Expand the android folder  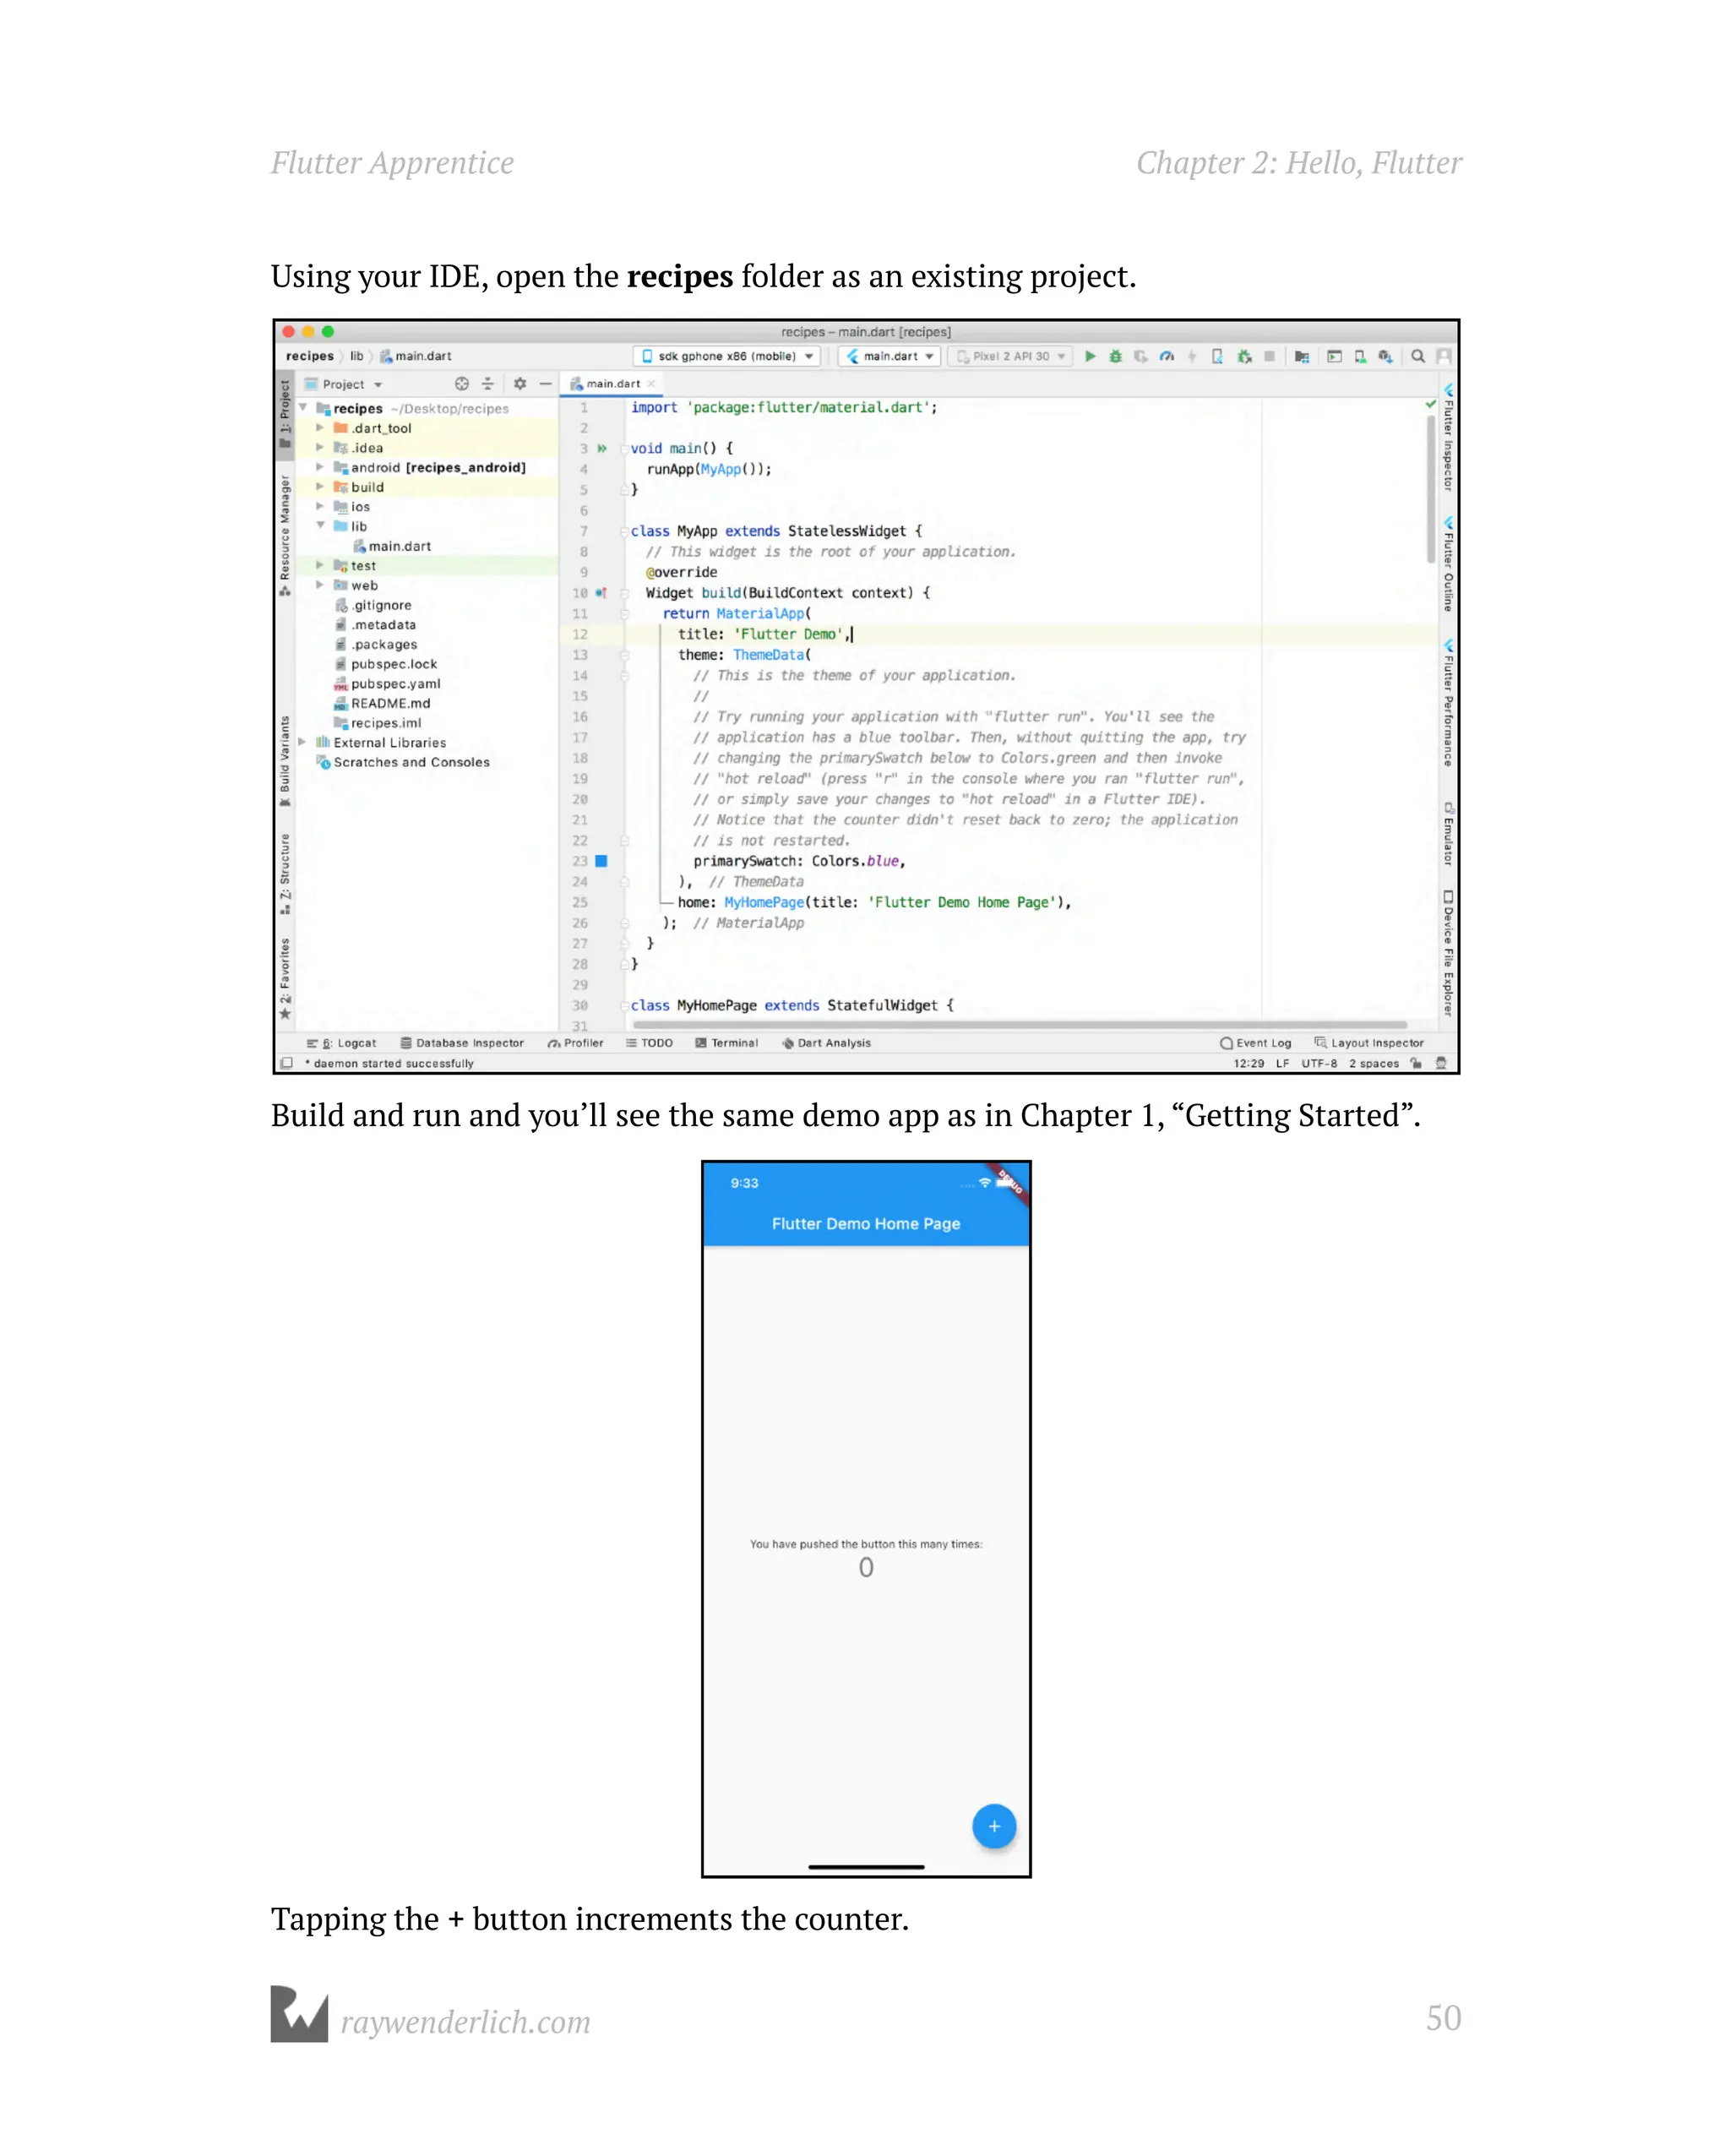(x=320, y=467)
